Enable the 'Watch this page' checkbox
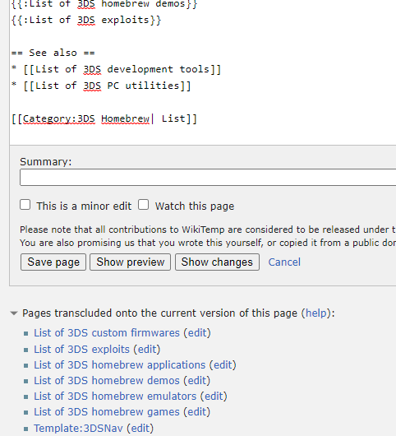Image resolution: width=396 pixels, height=436 pixels. coord(144,205)
